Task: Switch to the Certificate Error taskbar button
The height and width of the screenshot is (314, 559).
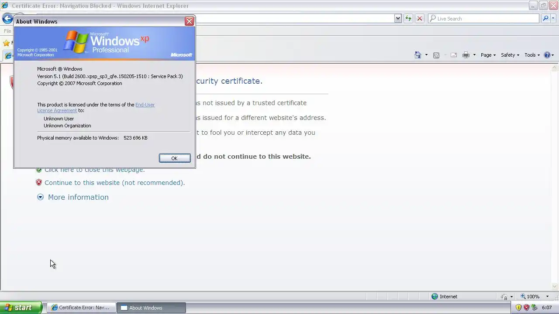Action: [x=82, y=307]
